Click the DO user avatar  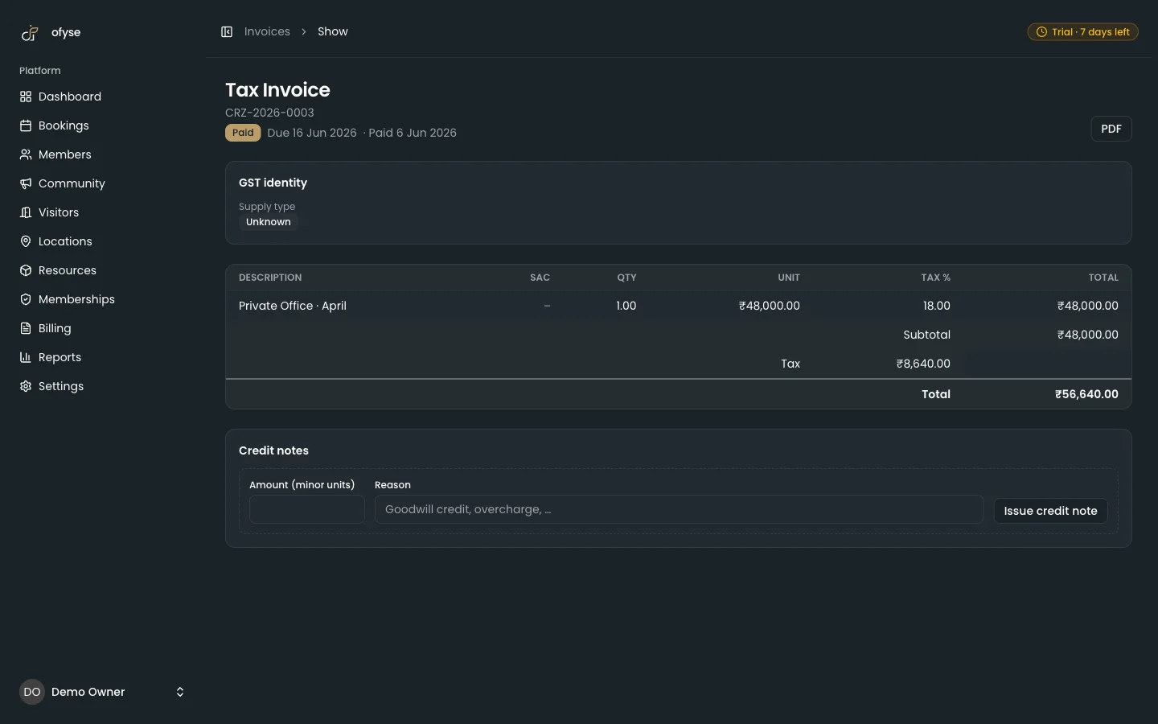(x=32, y=692)
